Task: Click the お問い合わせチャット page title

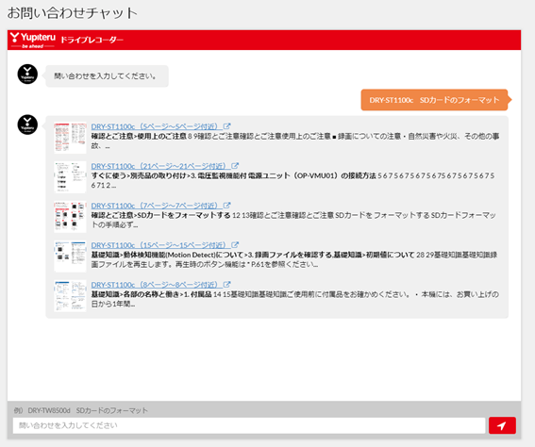Action: 73,13
